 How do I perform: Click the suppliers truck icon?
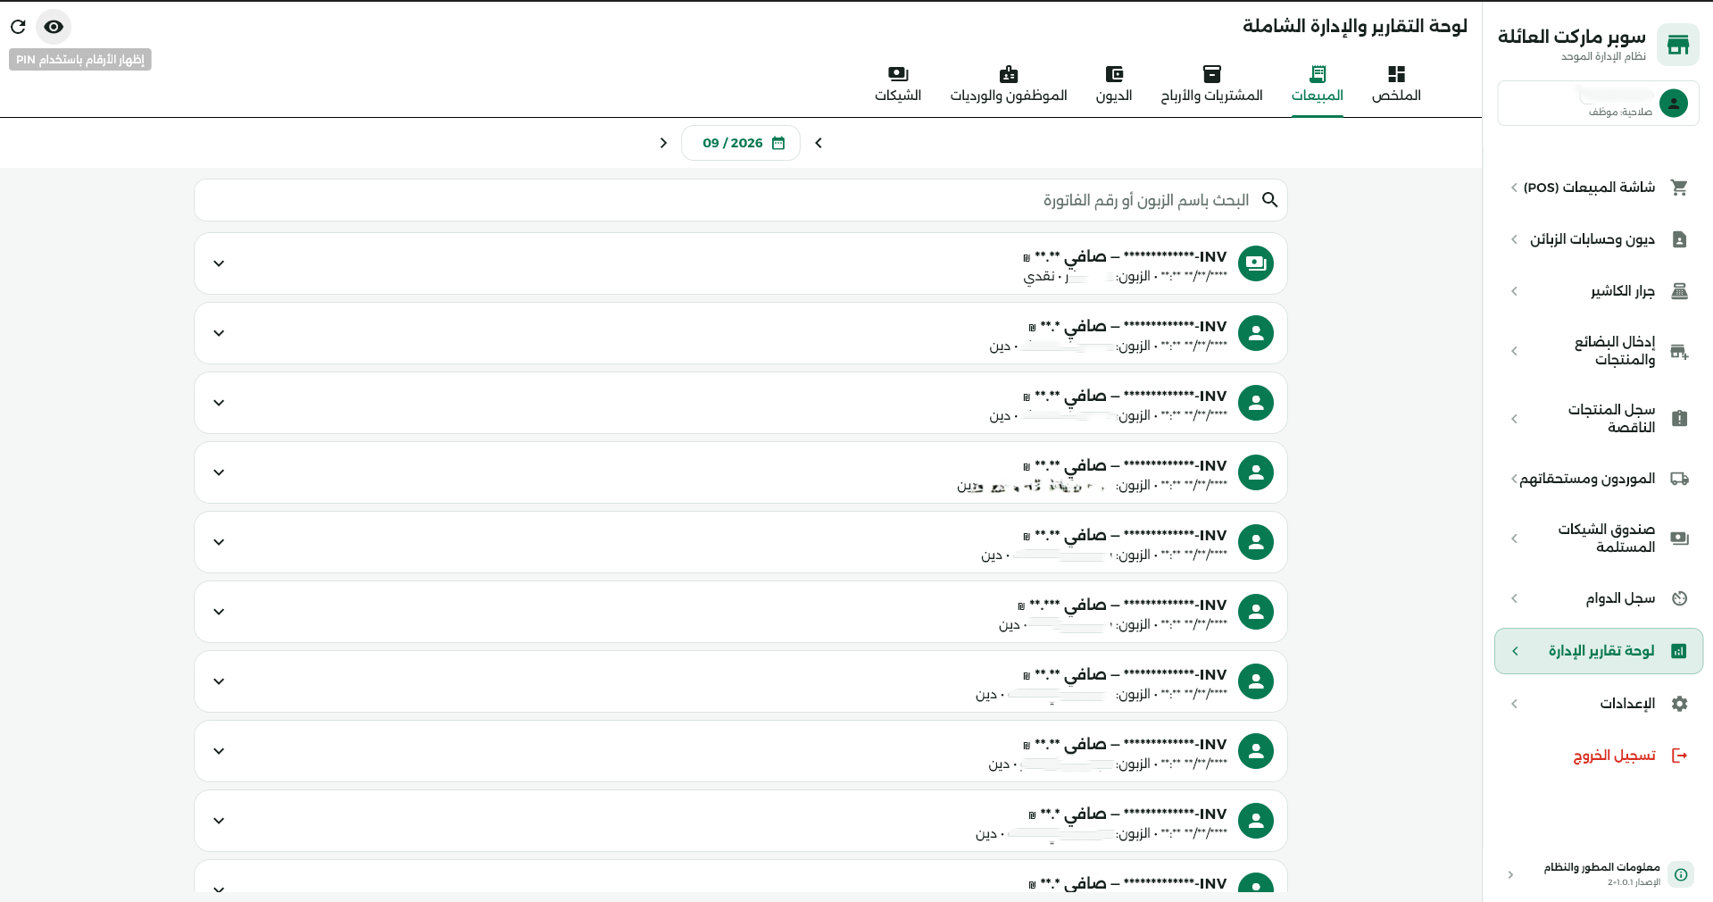(1679, 479)
